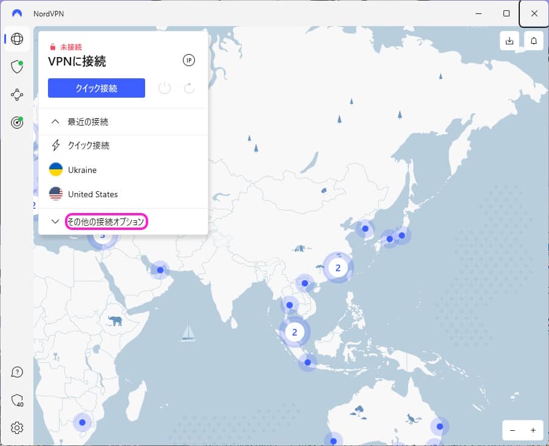
Task: Open the Dark Web Monitor radar icon
Action: (x=17, y=123)
